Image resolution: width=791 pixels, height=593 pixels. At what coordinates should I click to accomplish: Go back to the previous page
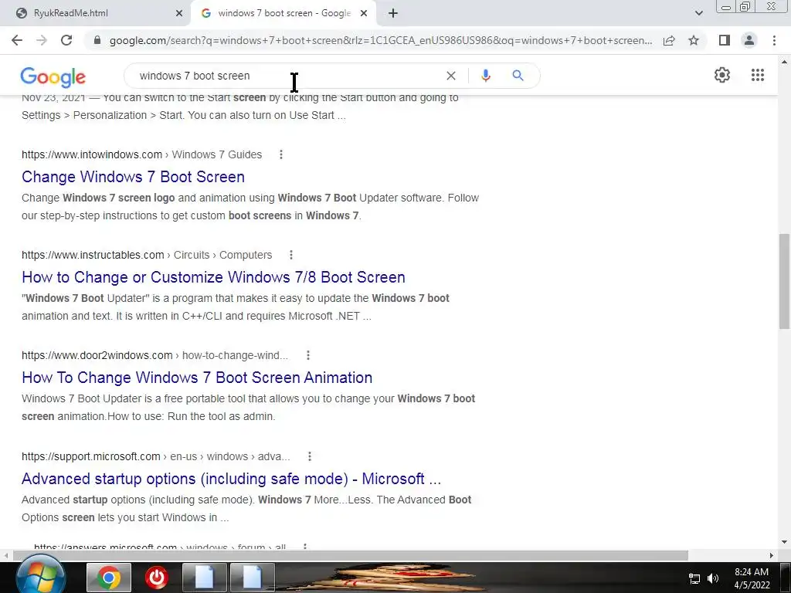coord(17,40)
